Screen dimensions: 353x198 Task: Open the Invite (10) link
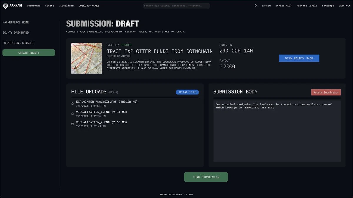(284, 6)
